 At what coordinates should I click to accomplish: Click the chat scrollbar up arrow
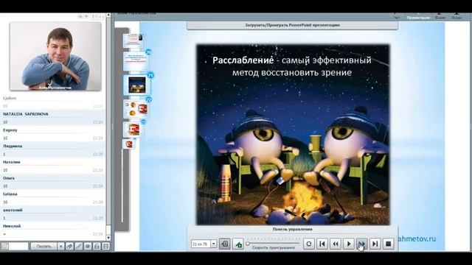click(108, 15)
